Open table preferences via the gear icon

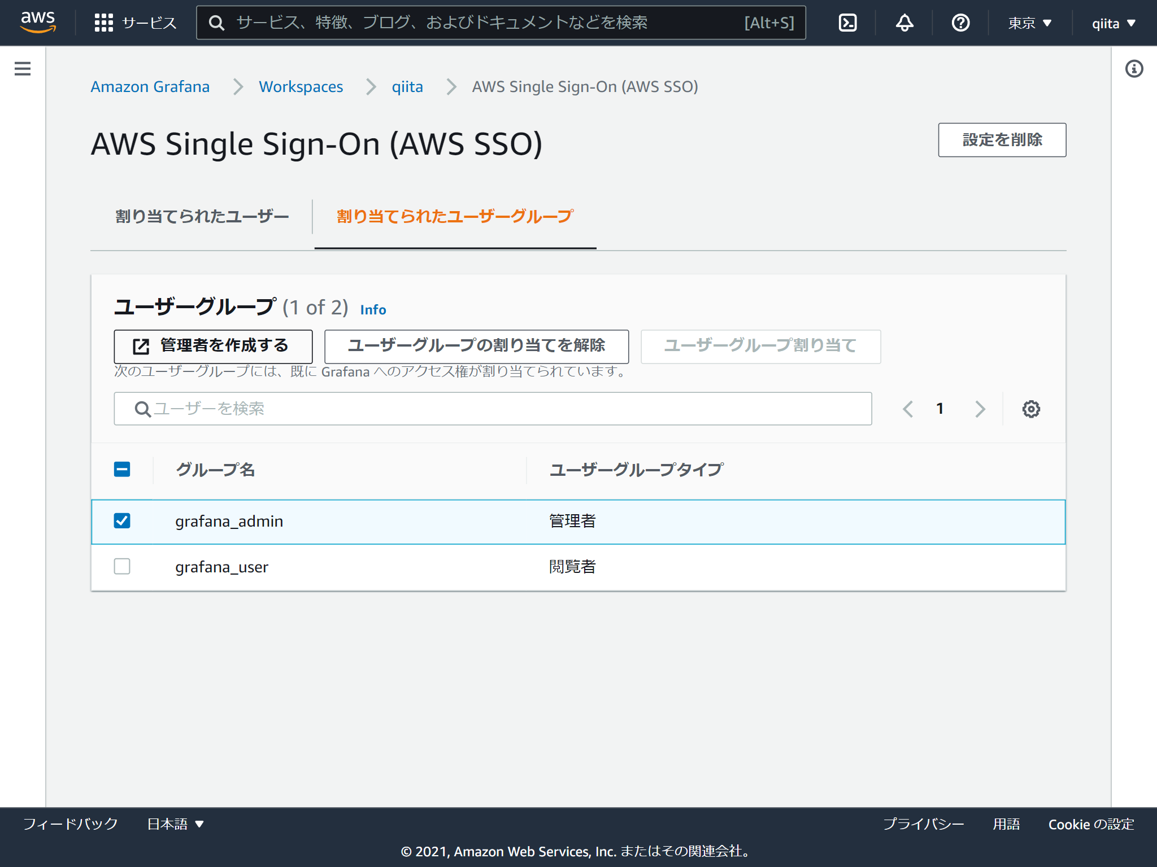[x=1030, y=409]
